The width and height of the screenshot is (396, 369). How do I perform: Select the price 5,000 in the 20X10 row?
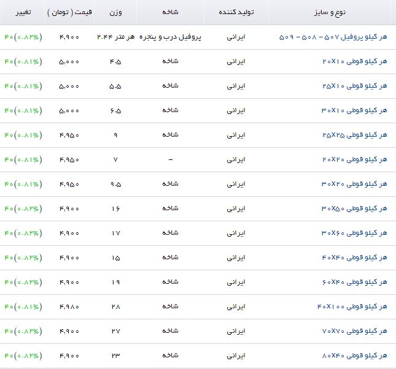pos(69,62)
